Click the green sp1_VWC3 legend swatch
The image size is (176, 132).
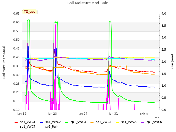tap(67, 122)
